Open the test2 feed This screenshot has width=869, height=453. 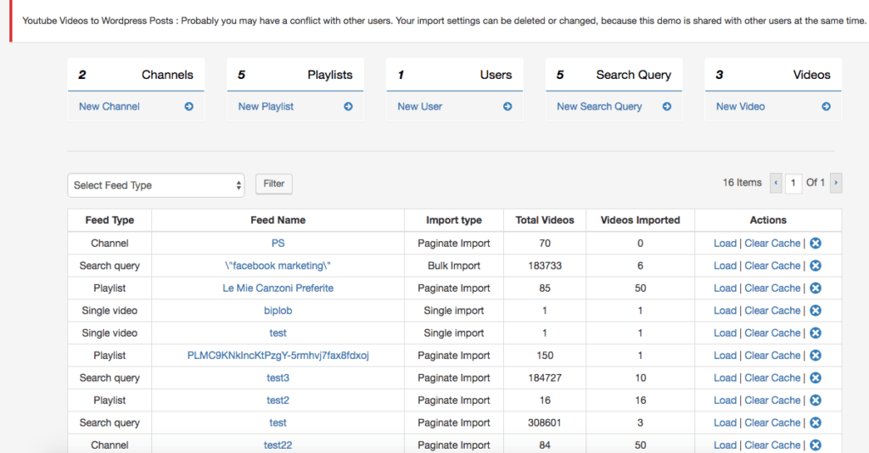278,400
